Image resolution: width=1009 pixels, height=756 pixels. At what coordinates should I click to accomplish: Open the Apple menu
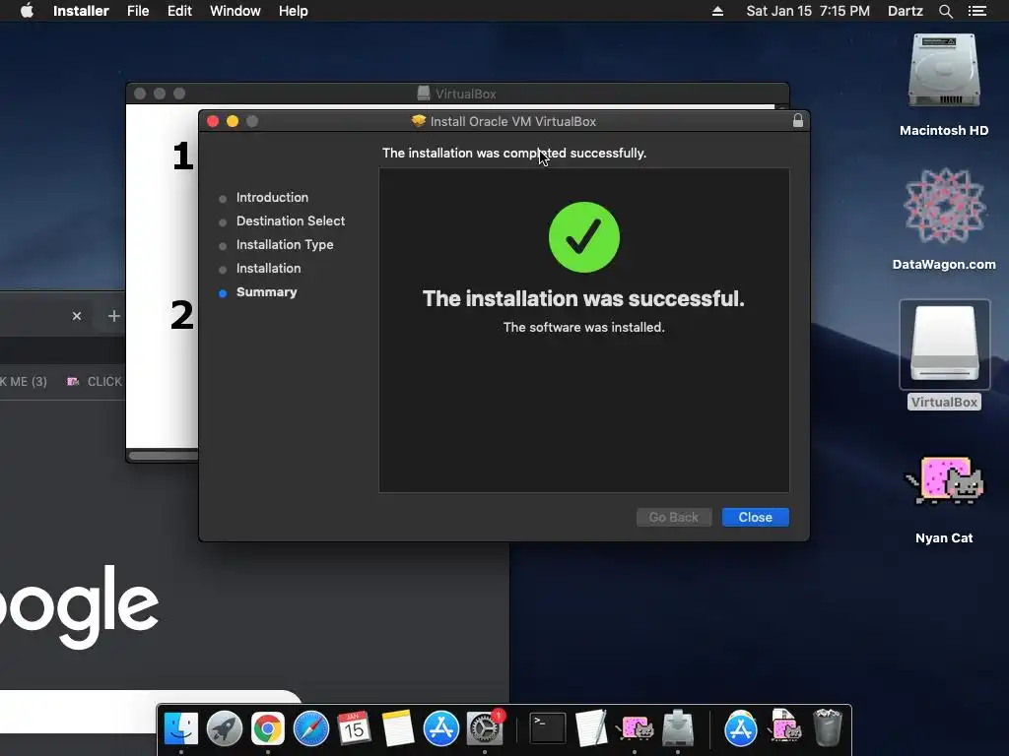(x=27, y=11)
